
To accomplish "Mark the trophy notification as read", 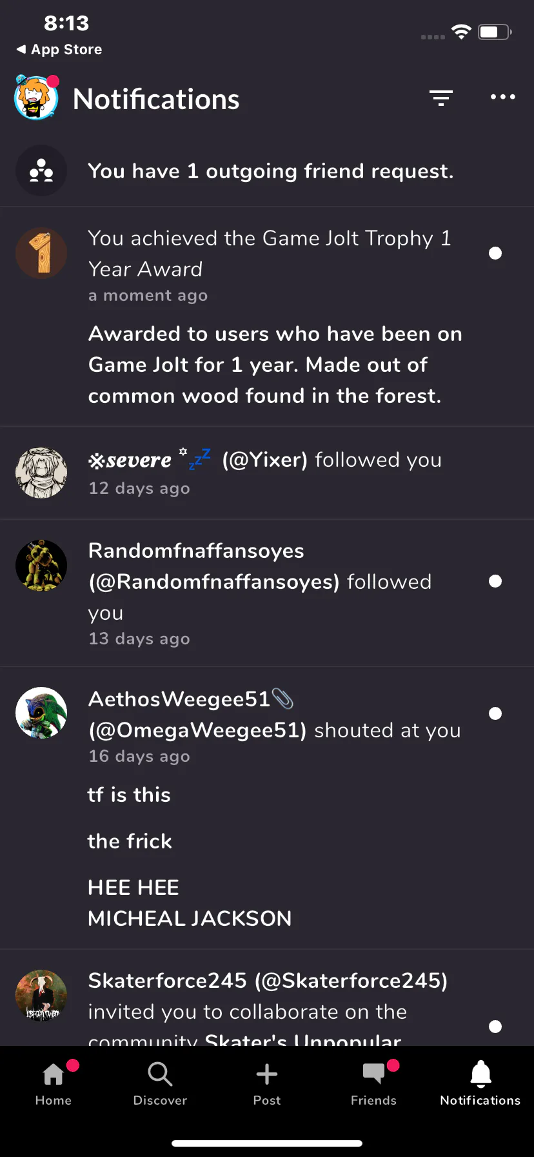I will tap(495, 253).
